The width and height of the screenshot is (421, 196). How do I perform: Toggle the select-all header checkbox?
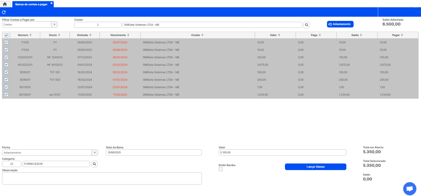[6, 35]
